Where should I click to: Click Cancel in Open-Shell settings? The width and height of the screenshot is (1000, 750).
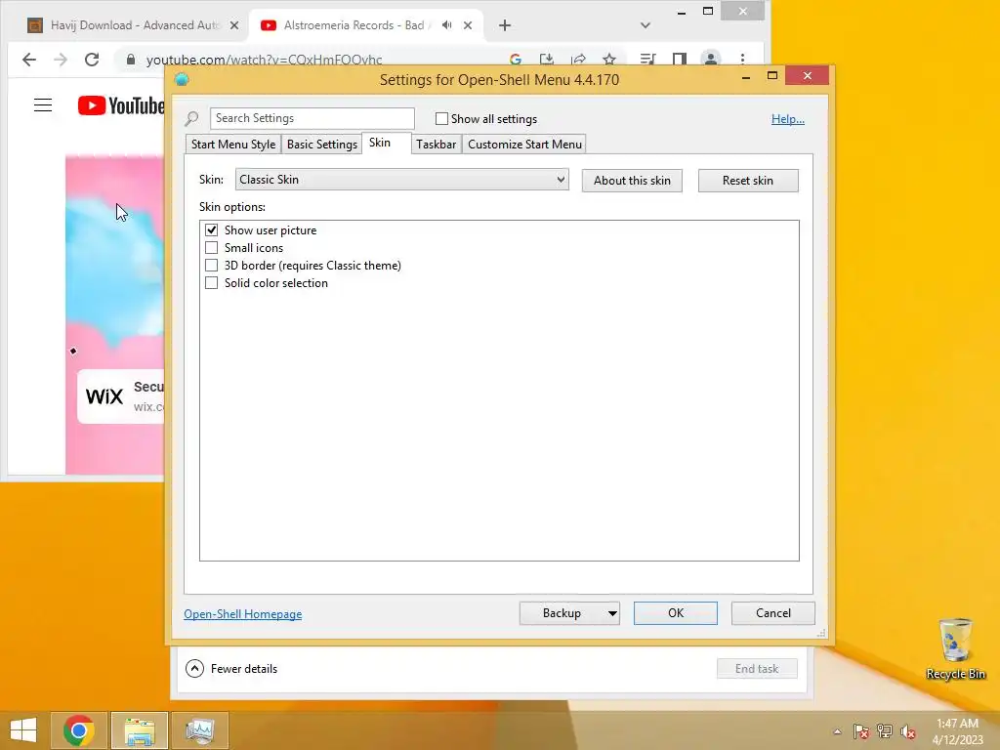click(773, 613)
